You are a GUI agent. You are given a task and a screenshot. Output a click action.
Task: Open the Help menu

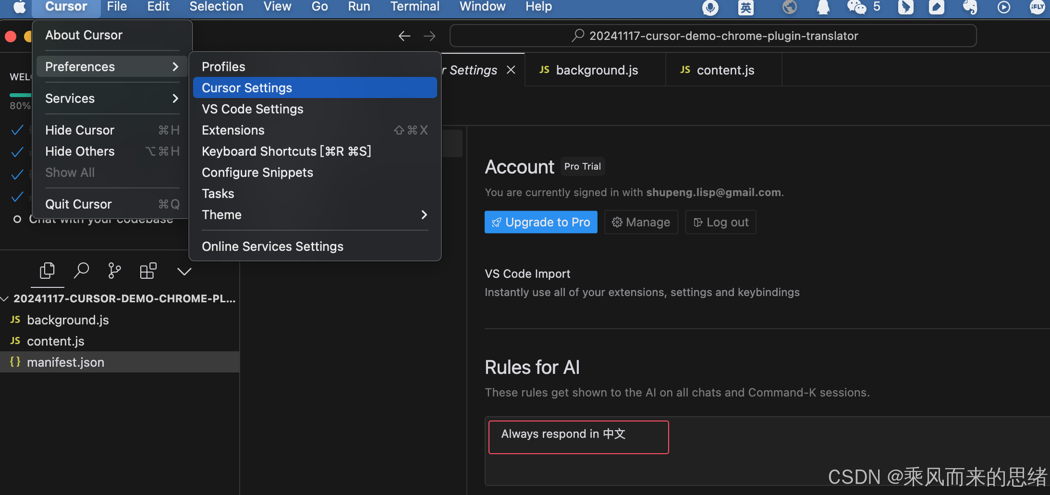pyautogui.click(x=538, y=7)
